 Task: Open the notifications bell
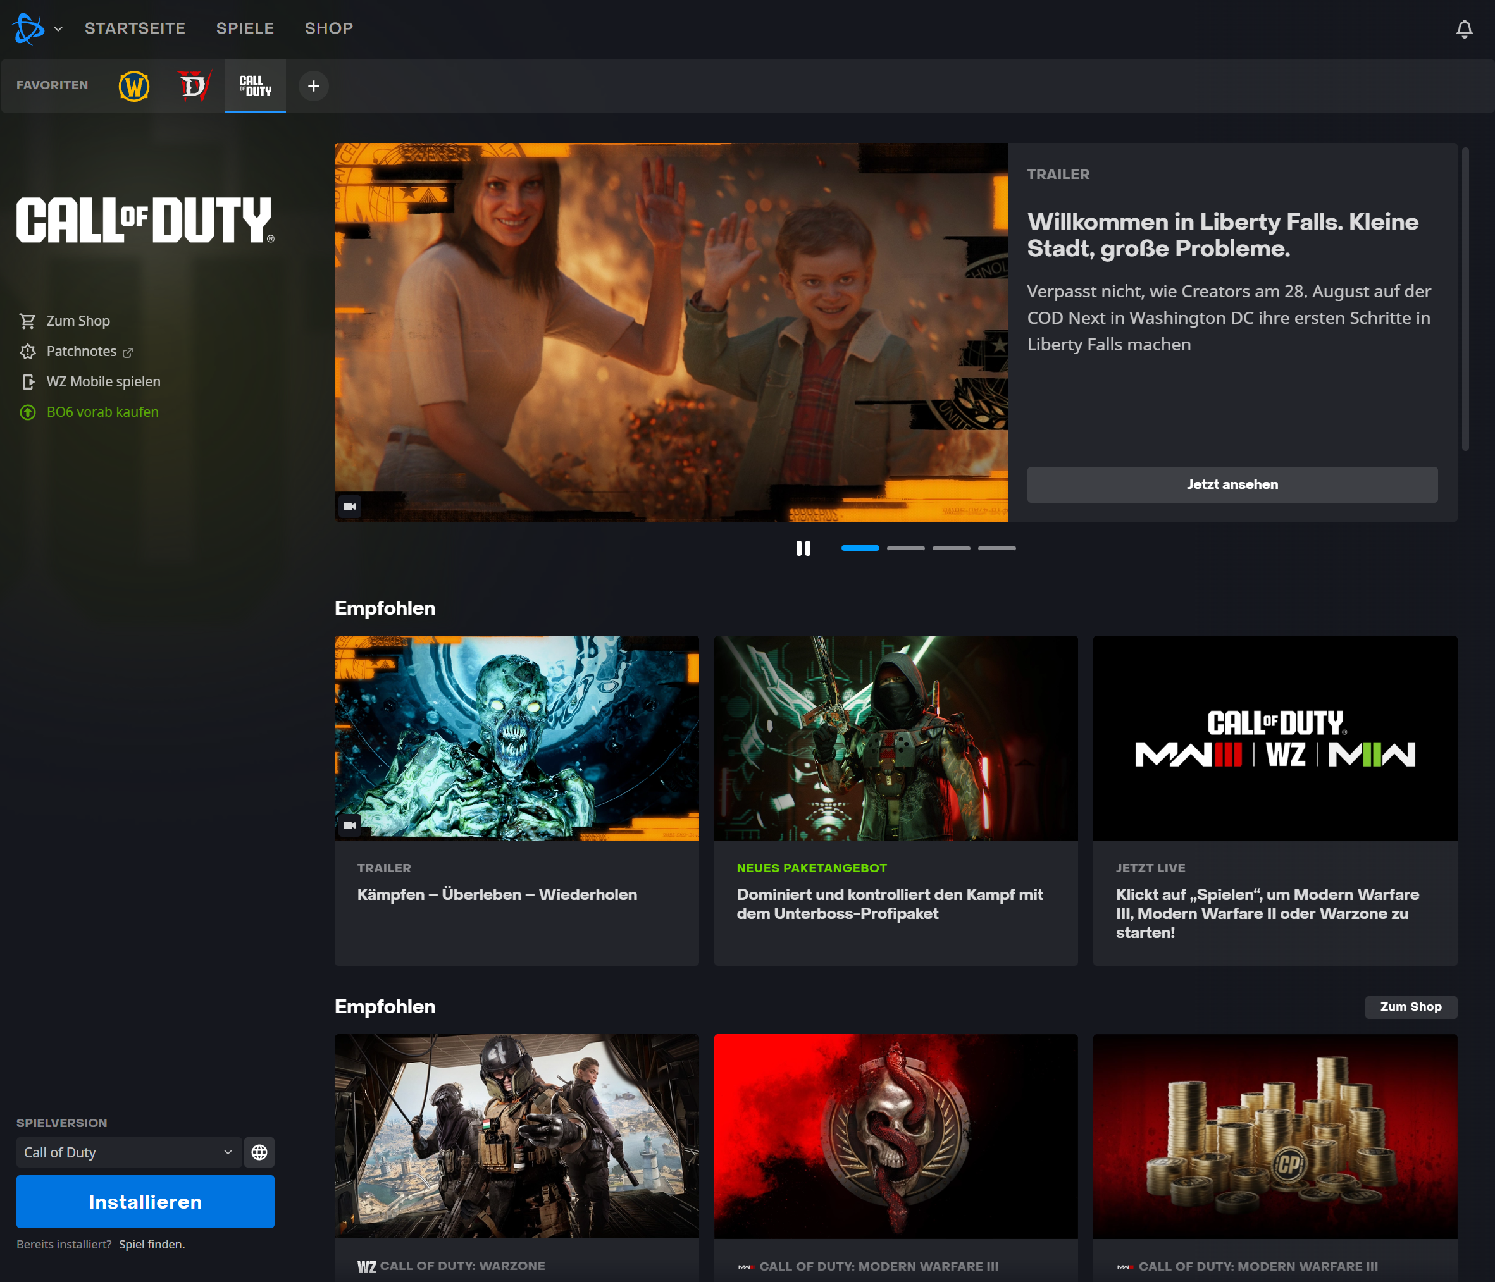tap(1463, 29)
